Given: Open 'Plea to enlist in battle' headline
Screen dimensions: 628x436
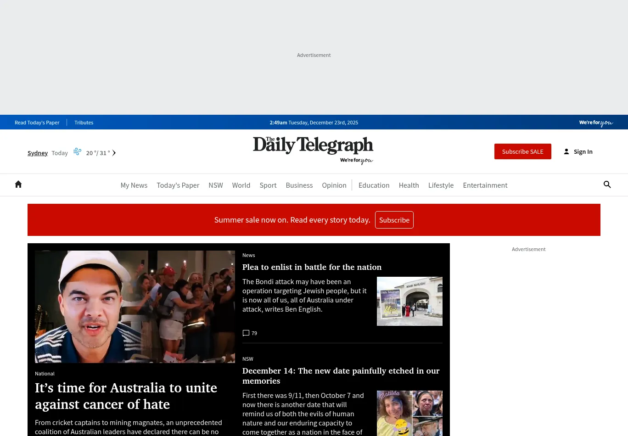Looking at the screenshot, I should click(312, 267).
